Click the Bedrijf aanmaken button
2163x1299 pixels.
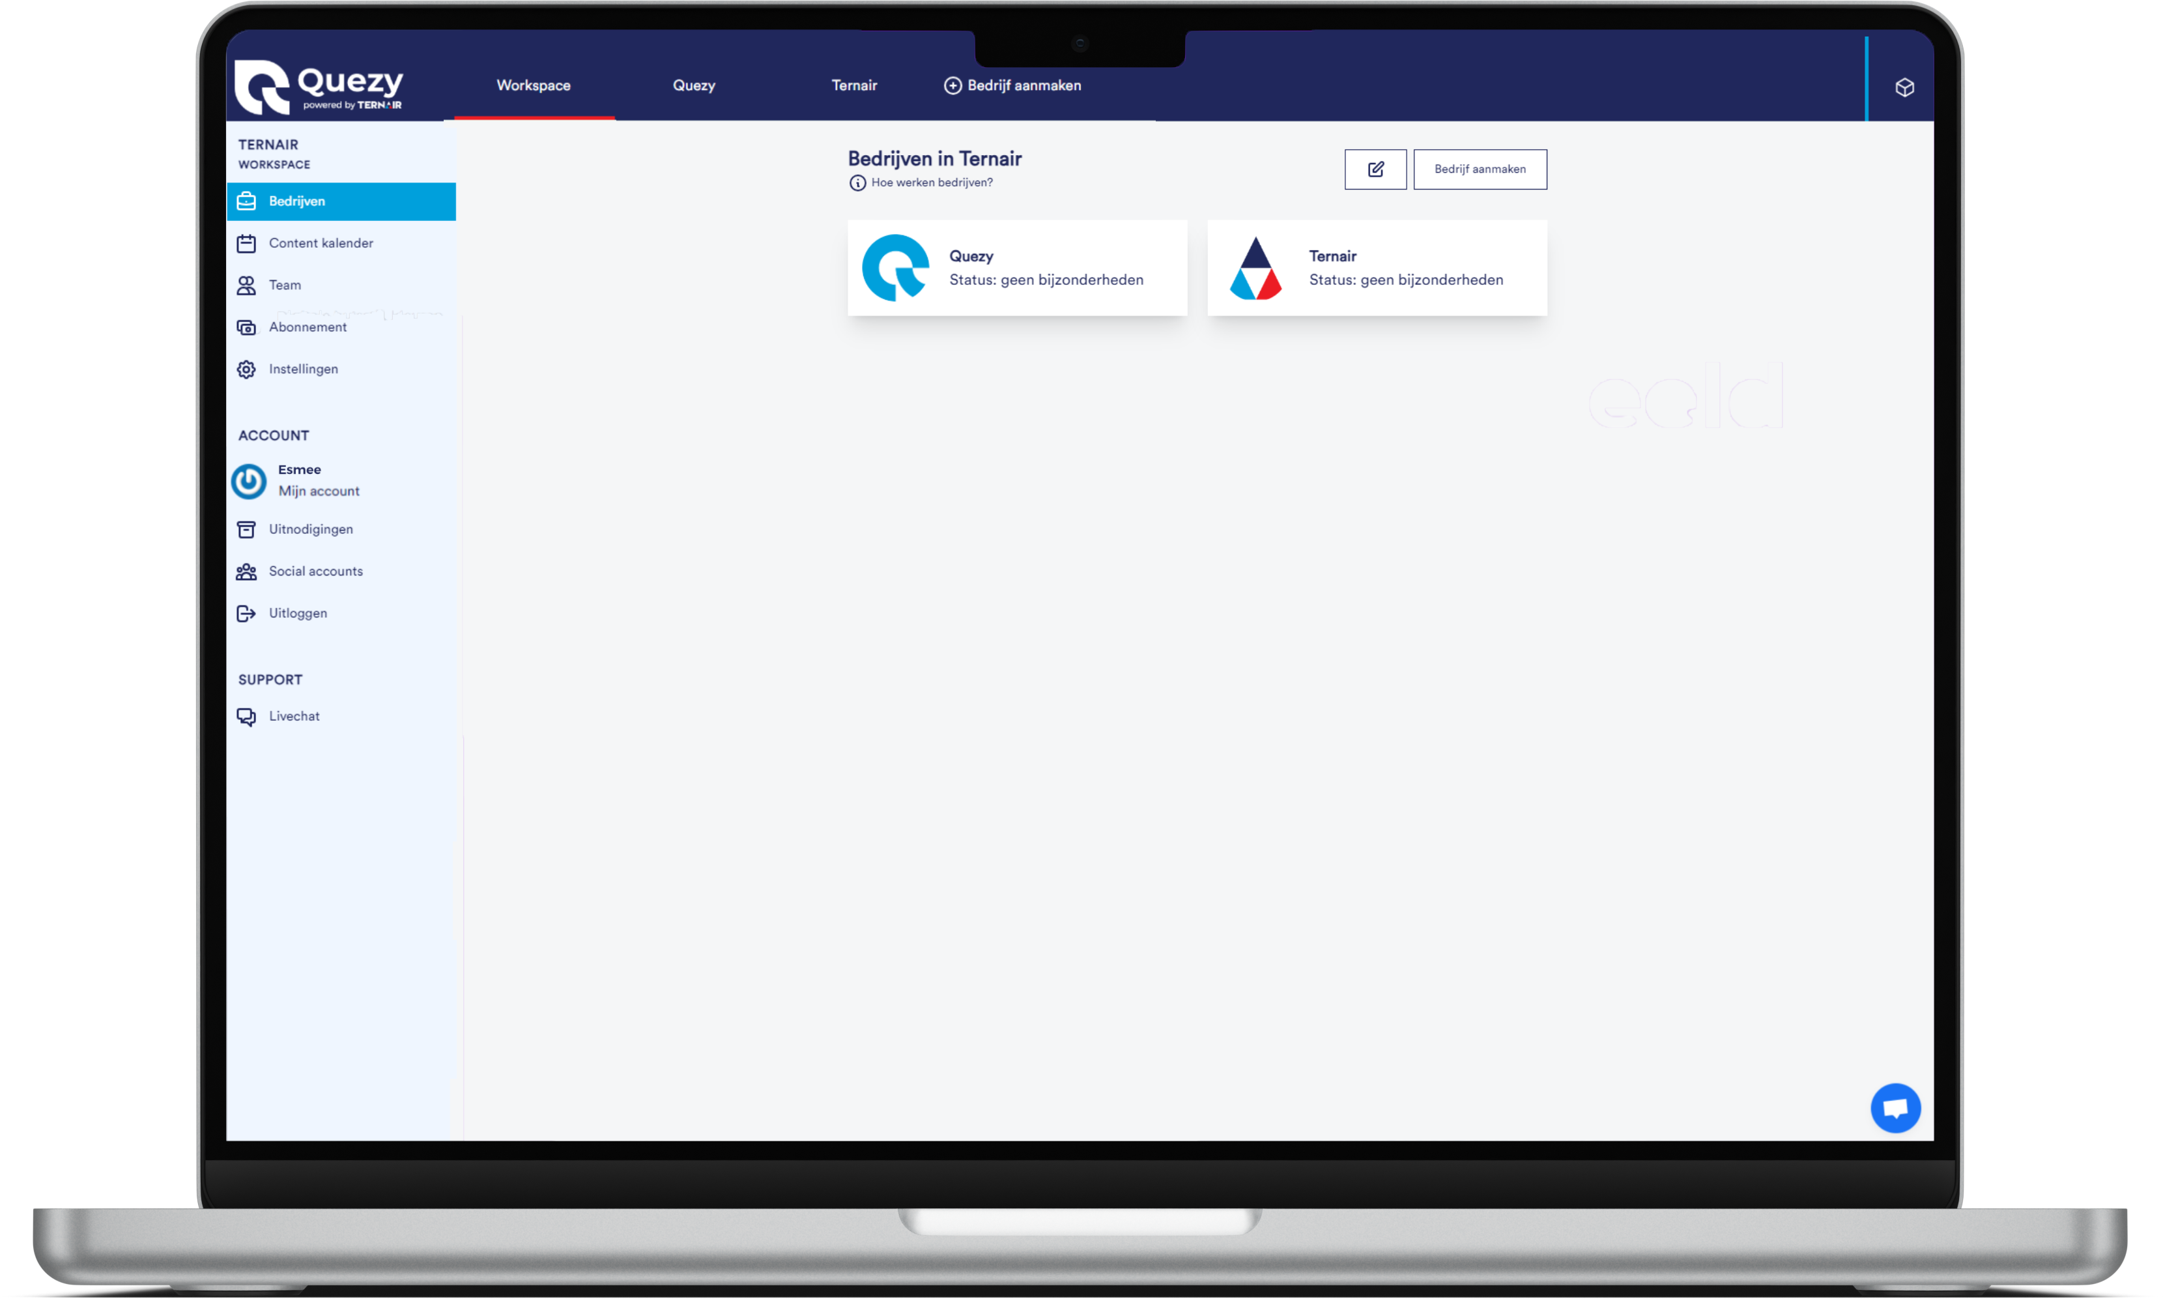[x=1477, y=169]
